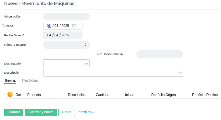Add a new item row with plus icon
The image size is (221, 120).
pos(10,94)
